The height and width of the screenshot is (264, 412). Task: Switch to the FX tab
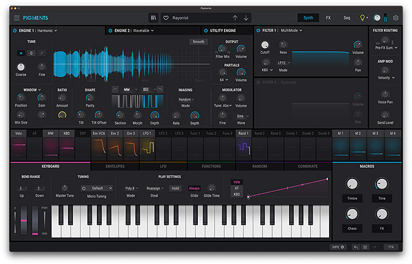point(328,18)
